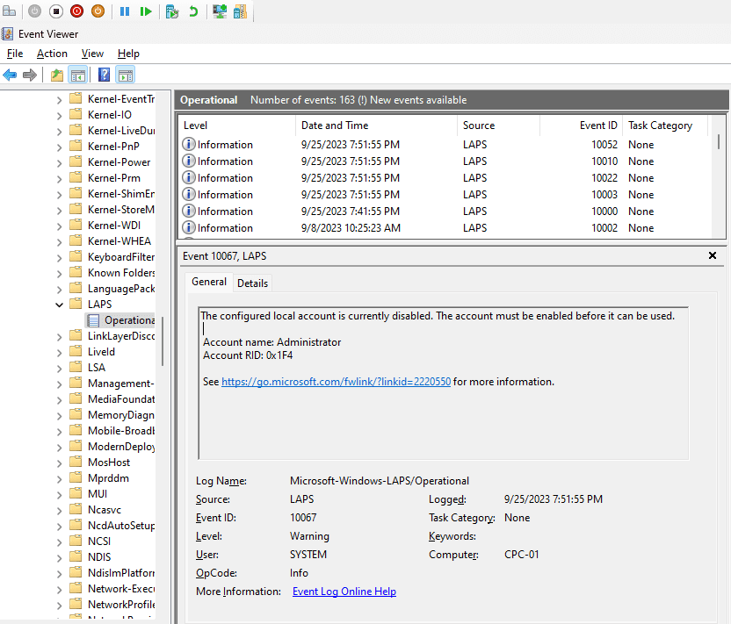Open the Action menu
Image resolution: width=731 pixels, height=624 pixels.
click(52, 54)
